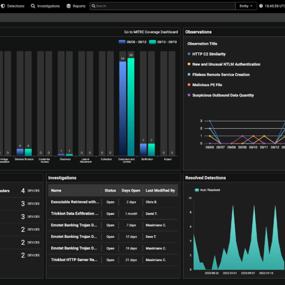
Task: Go to MITRE Coverage Dashboard link
Action: coord(151,32)
